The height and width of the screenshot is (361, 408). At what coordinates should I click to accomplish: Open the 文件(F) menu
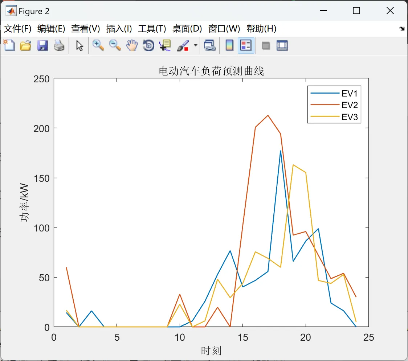tap(17, 29)
